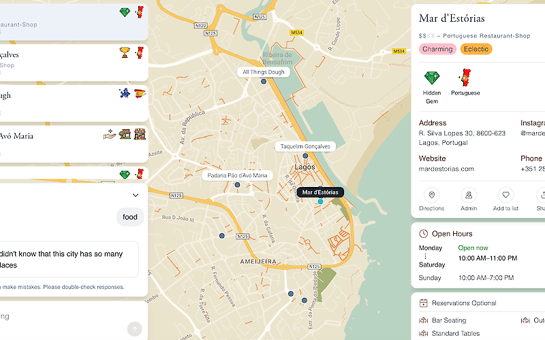Click the Portuguese badge icon in details
The image size is (545, 340).
(x=465, y=78)
